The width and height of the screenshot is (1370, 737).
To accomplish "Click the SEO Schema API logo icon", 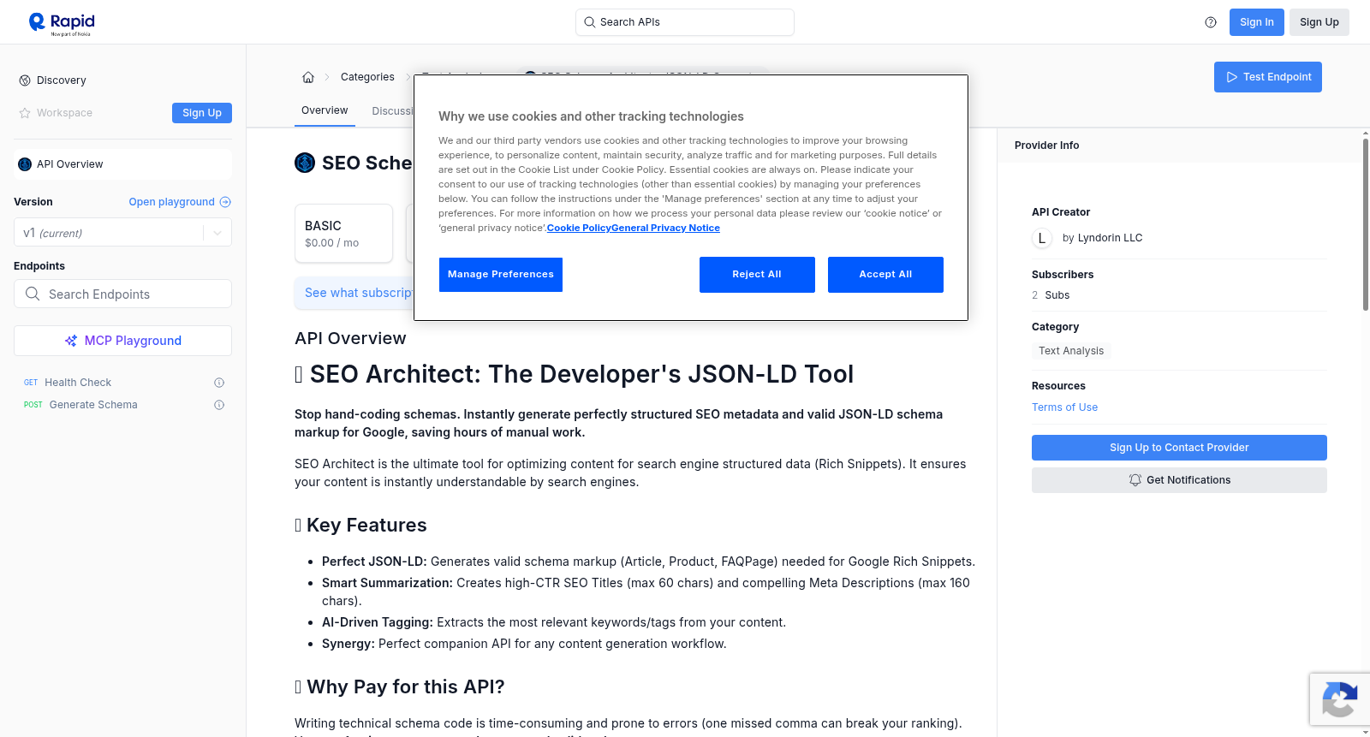I will pos(305,163).
